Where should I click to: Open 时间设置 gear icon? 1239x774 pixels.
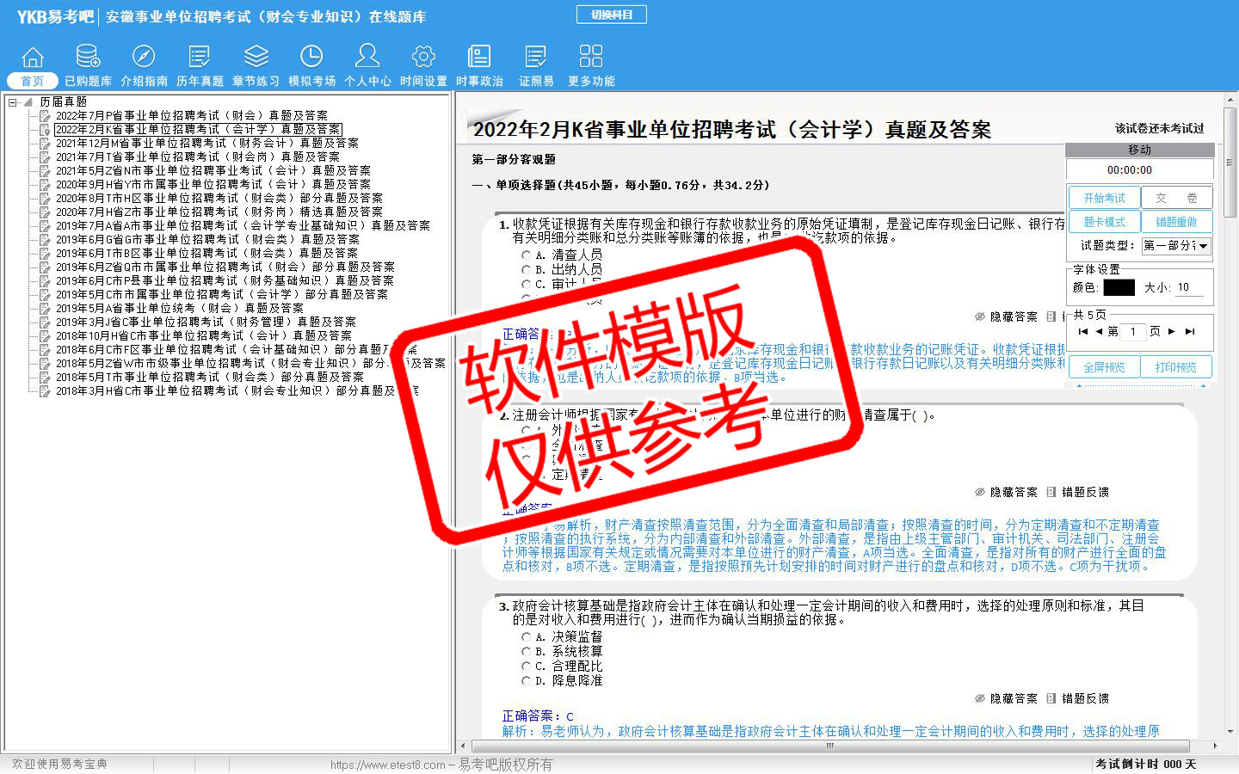(x=423, y=58)
